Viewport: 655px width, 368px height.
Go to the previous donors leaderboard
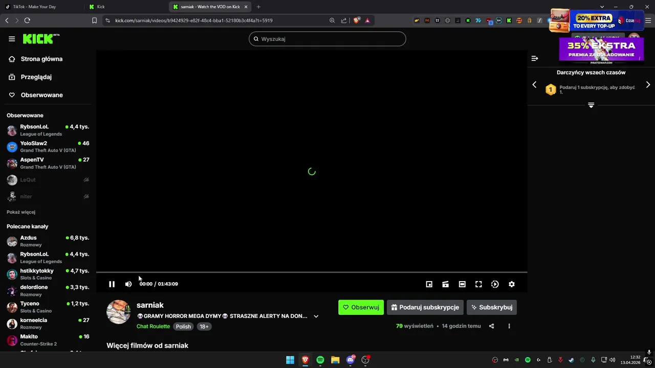click(534, 85)
